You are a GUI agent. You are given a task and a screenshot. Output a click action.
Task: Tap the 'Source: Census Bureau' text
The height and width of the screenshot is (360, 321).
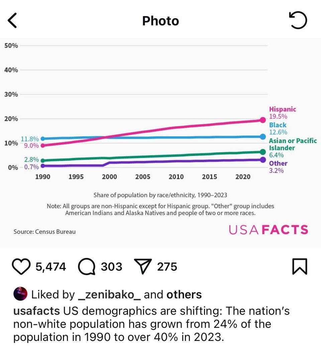[x=44, y=231]
